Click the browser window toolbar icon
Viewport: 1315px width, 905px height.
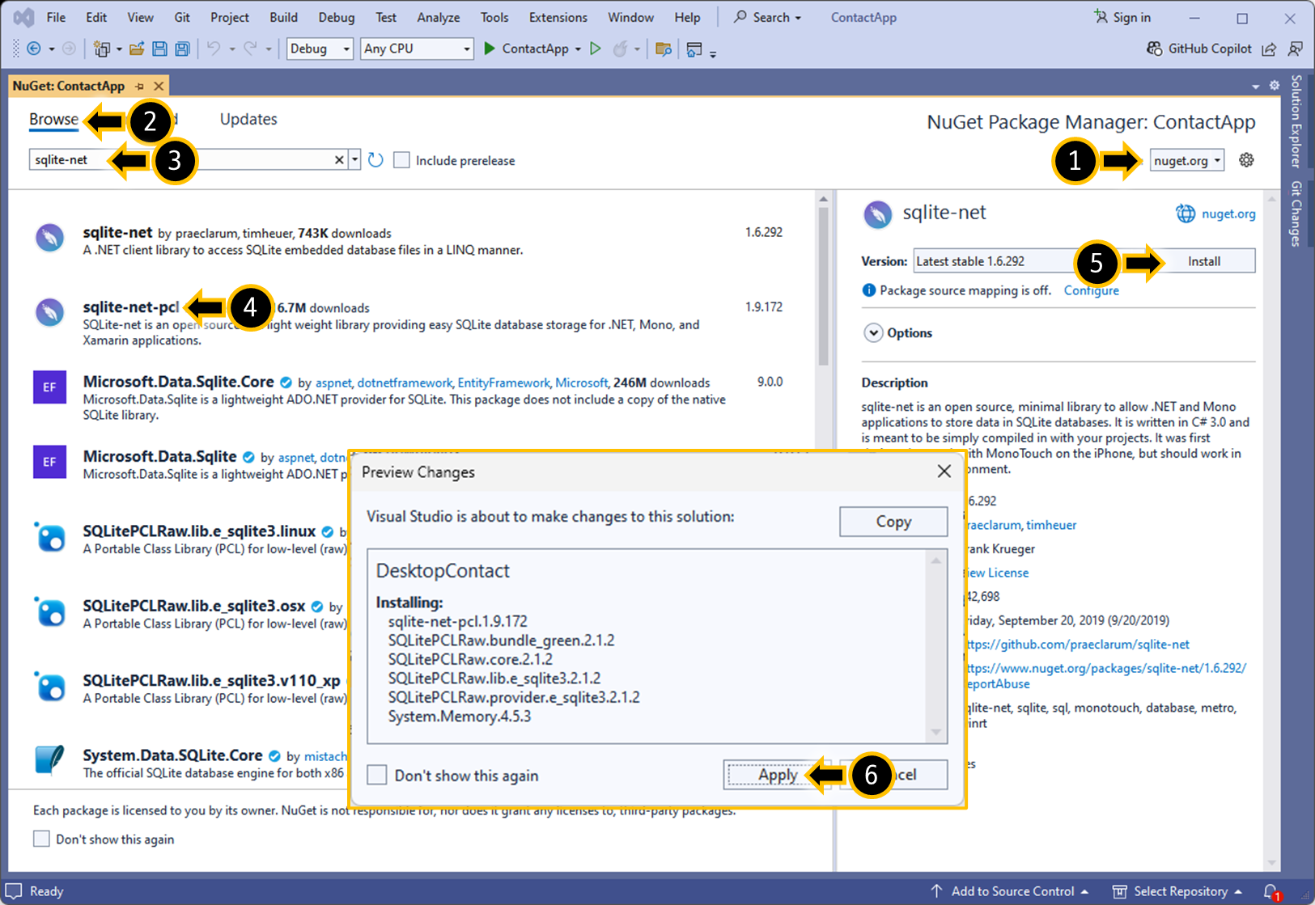click(x=694, y=49)
